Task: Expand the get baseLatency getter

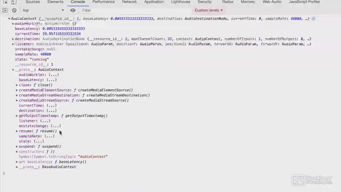Action: click(x=17, y=162)
